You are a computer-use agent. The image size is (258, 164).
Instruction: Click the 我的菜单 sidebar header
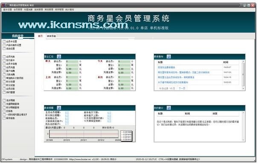(18, 36)
